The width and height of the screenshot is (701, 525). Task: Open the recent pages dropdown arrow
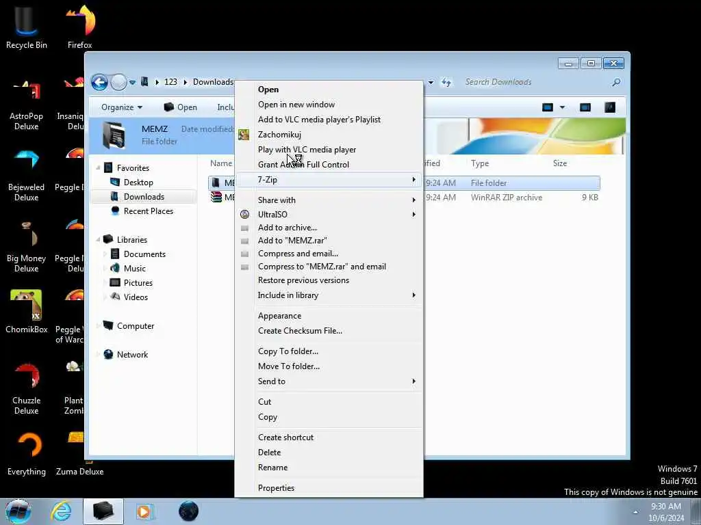pos(132,83)
